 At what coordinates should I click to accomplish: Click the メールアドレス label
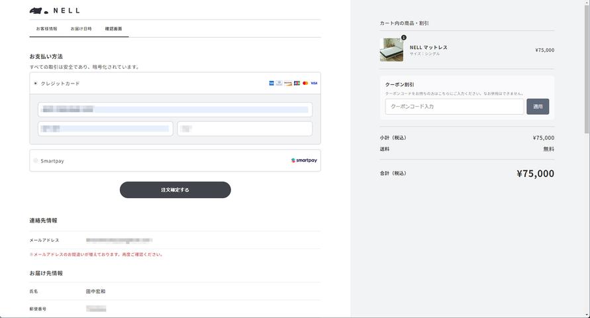pos(44,240)
